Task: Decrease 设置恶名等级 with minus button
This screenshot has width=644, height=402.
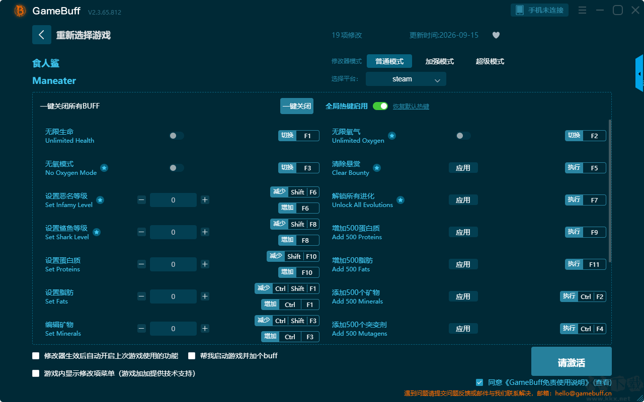Action: click(x=141, y=200)
